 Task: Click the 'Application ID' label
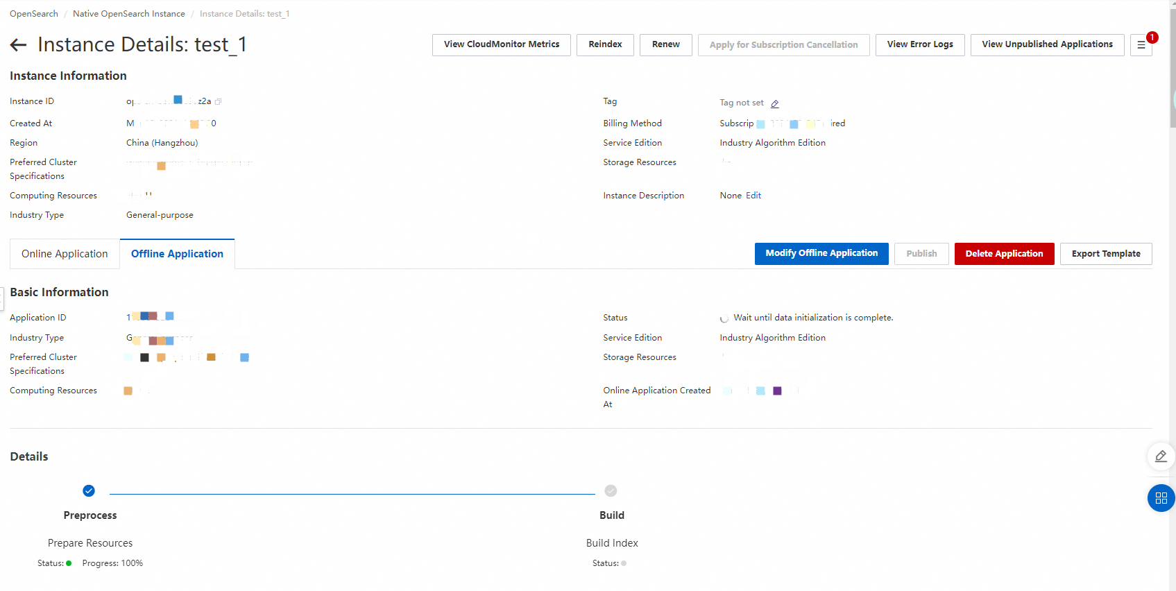click(x=38, y=318)
